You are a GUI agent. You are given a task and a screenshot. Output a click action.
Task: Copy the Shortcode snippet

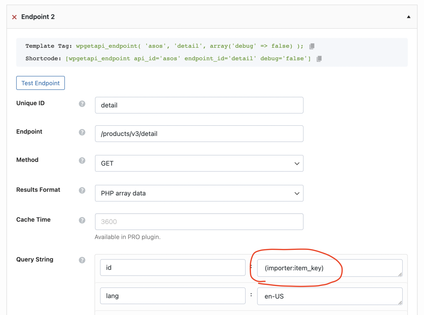point(319,58)
